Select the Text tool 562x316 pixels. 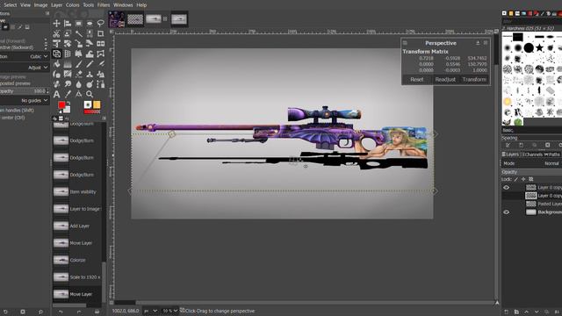tap(56, 94)
